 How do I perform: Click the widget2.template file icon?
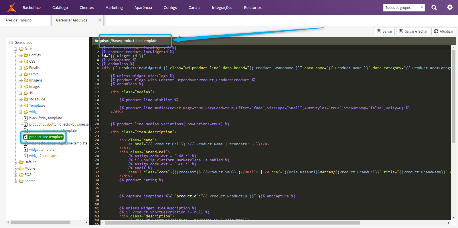26,156
